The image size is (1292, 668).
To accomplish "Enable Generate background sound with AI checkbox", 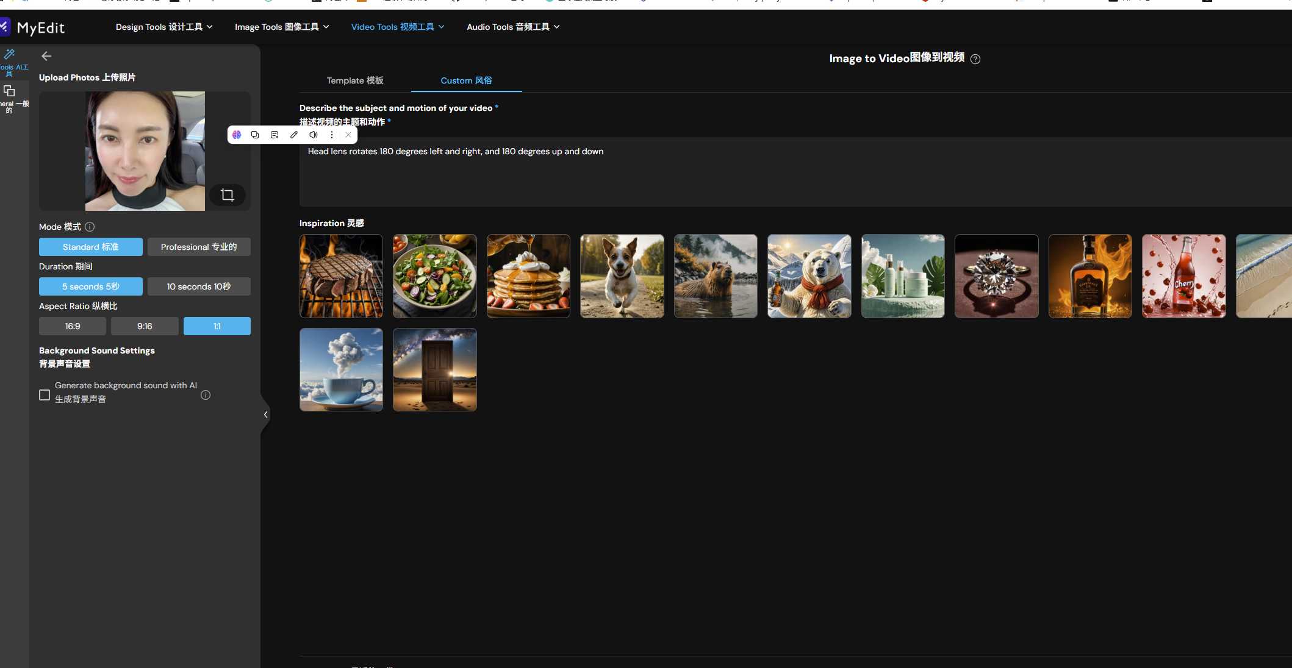I will (45, 395).
